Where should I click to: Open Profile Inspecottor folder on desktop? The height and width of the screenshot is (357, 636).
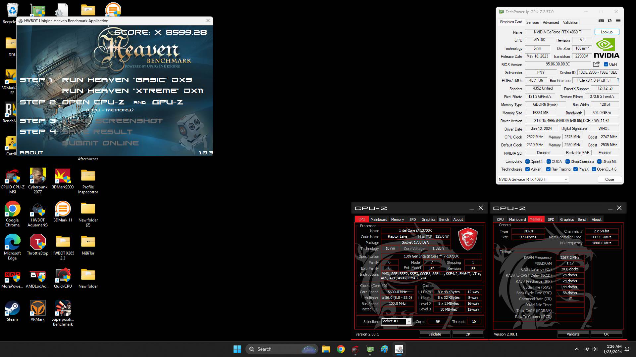pos(88,180)
